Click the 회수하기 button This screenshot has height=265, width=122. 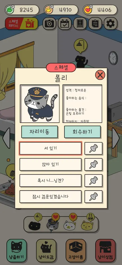pyautogui.click(x=82, y=132)
